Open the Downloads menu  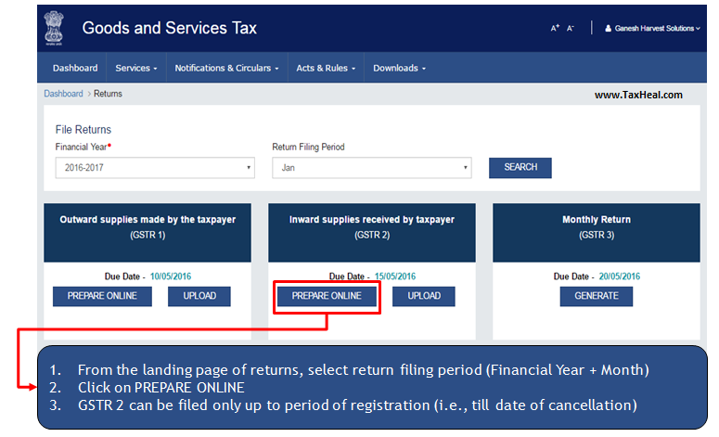[x=399, y=68]
